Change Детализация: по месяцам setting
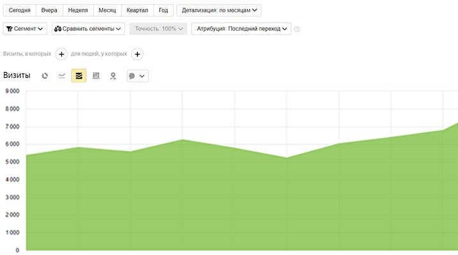Screen dimensions: 458x255 coord(219,10)
